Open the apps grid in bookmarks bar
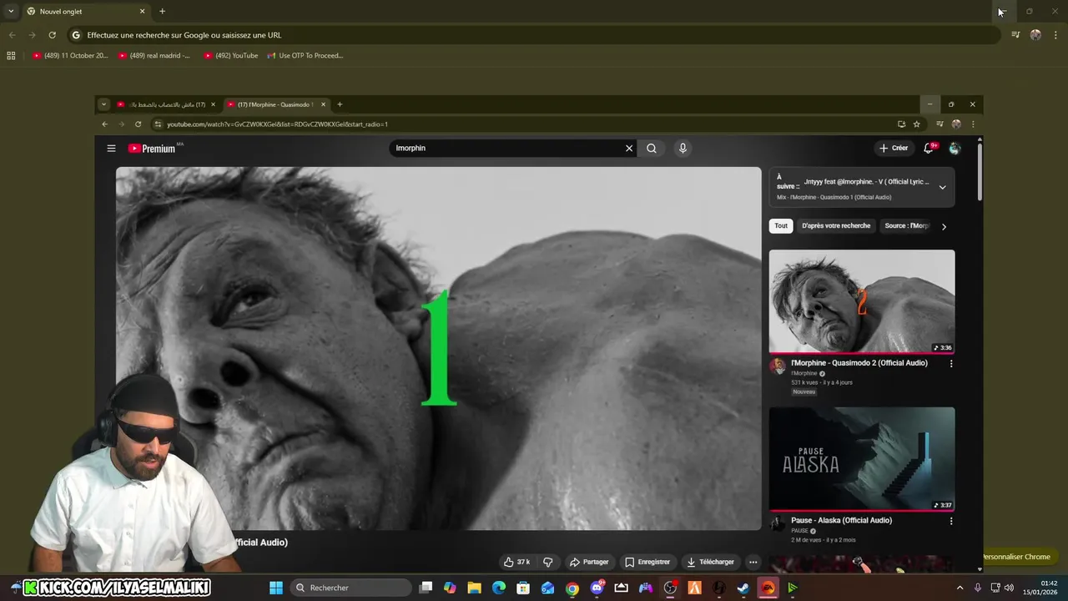The width and height of the screenshot is (1068, 601). [11, 56]
